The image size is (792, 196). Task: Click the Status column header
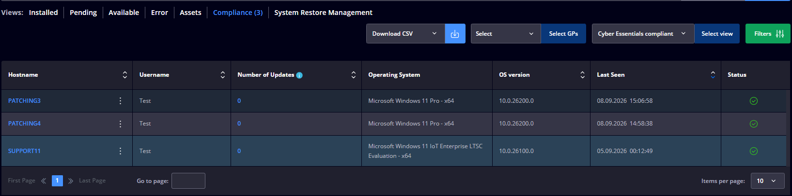coord(737,75)
